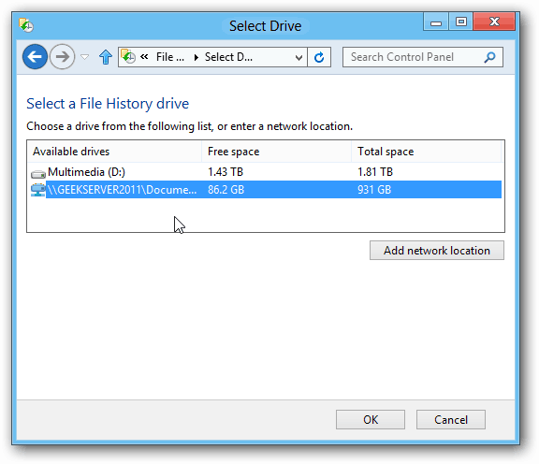Open the recent locations dropdown arrow

point(84,57)
